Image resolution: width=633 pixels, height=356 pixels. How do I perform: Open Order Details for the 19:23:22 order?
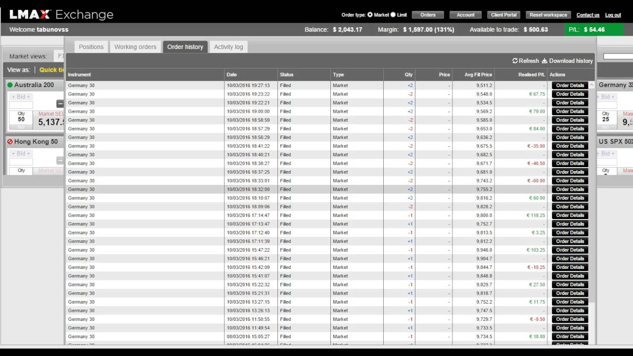coord(570,94)
